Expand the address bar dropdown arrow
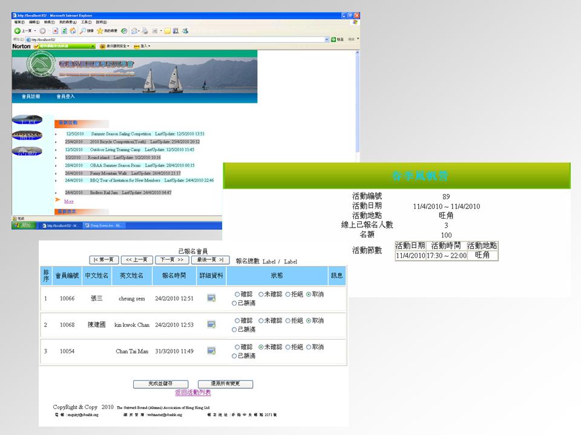This screenshot has height=435, width=581. coord(327,39)
